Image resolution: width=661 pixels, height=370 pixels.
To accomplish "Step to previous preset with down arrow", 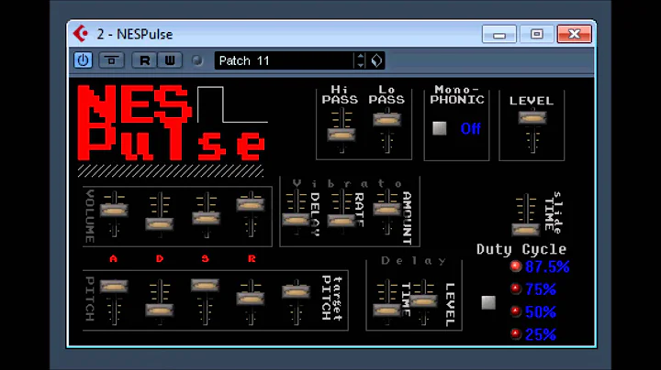I will pos(361,65).
